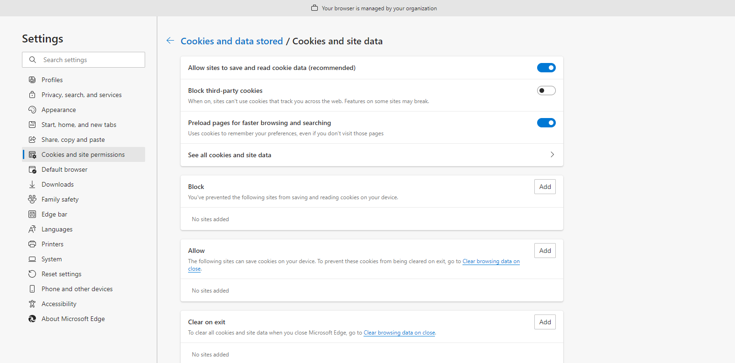Click Add button in Clear on exit section
735x363 pixels.
545,322
